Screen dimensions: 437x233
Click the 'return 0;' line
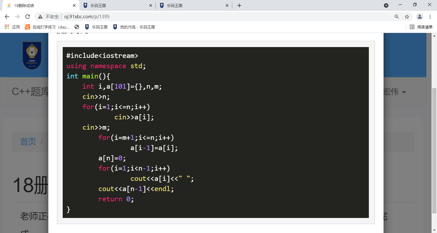116,199
